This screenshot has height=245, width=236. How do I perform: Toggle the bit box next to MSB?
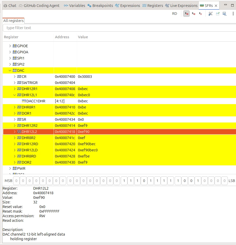click(16, 181)
